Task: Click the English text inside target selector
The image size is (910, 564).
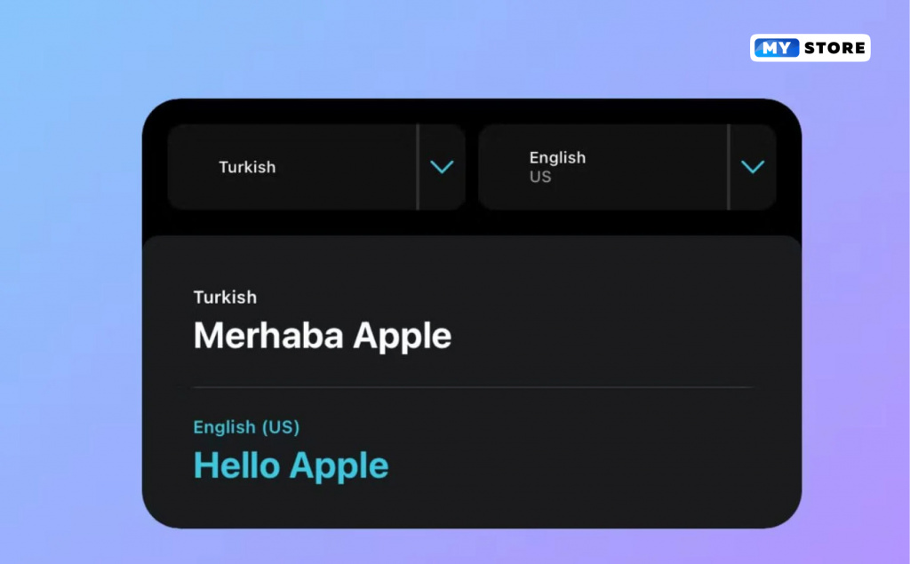Action: click(557, 158)
